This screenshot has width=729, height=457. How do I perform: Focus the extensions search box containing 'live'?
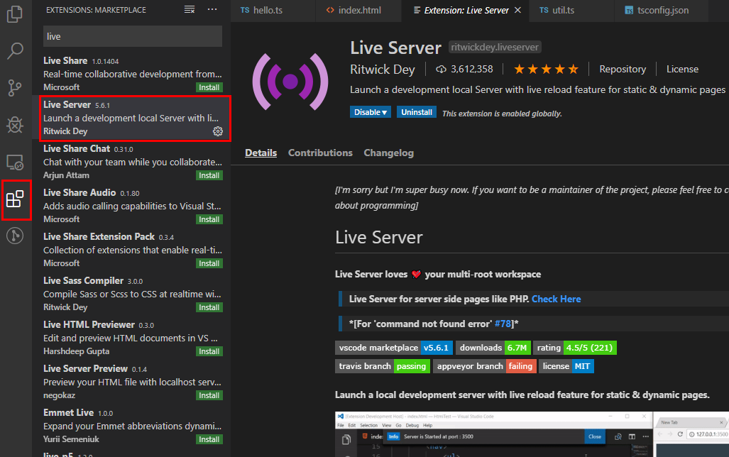click(x=133, y=36)
